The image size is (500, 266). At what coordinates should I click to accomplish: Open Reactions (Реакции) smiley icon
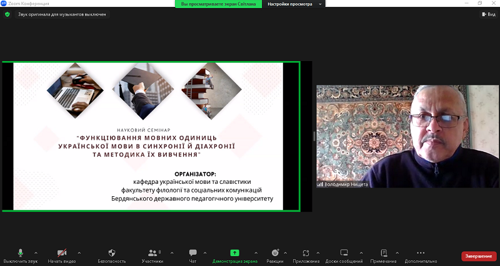(x=274, y=253)
